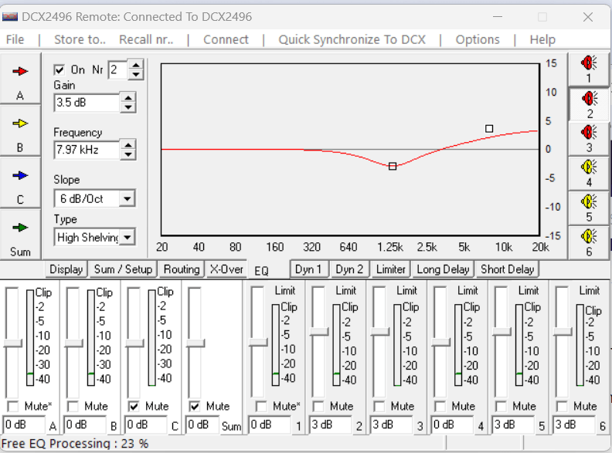Switch to Display tab

[x=66, y=269]
